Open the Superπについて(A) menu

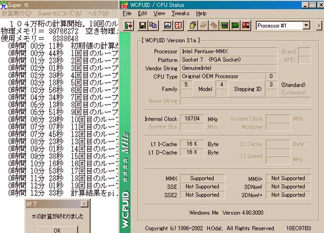point(59,13)
